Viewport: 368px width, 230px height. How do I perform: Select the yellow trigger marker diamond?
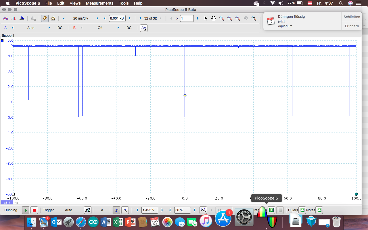(185, 95)
